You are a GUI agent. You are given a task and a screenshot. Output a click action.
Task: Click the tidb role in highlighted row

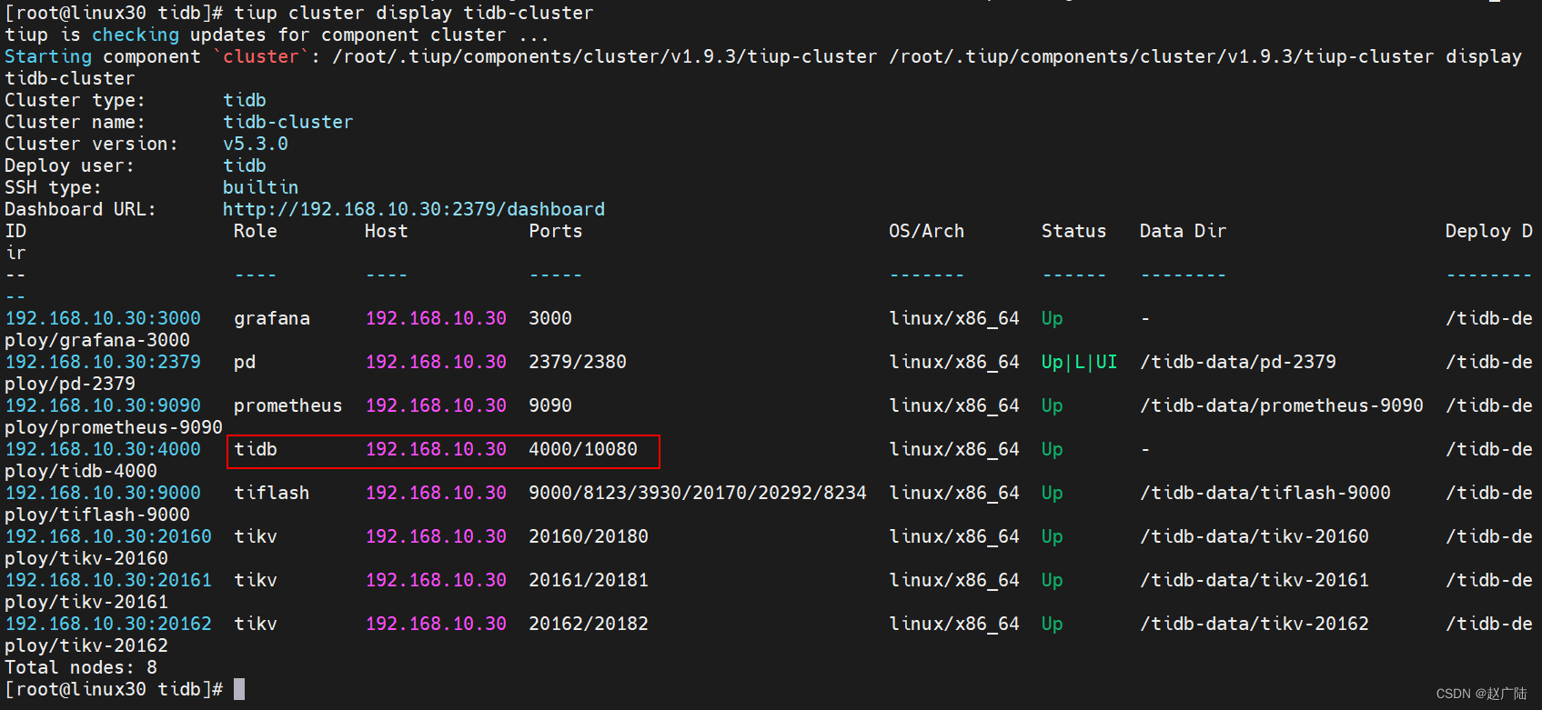256,449
